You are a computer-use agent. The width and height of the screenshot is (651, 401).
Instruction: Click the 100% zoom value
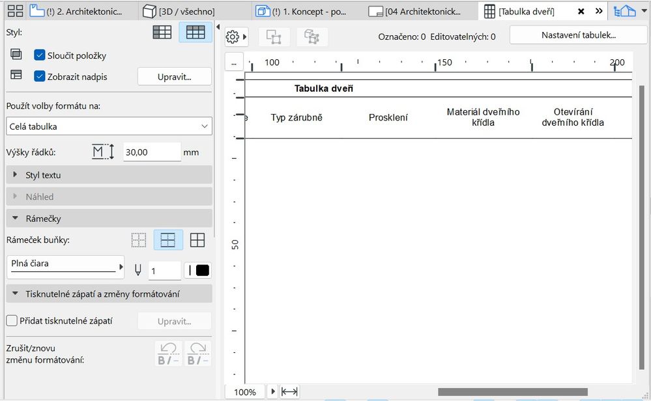(245, 392)
